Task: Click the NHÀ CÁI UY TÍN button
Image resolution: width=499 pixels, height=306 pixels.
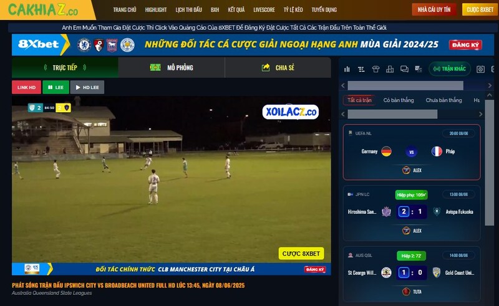Action: (434, 9)
